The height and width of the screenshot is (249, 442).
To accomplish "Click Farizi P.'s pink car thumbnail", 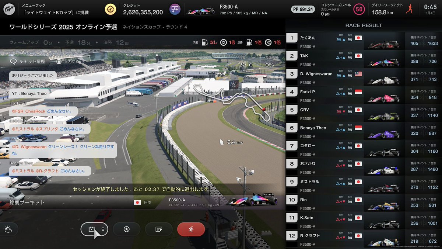I will click(383, 98).
